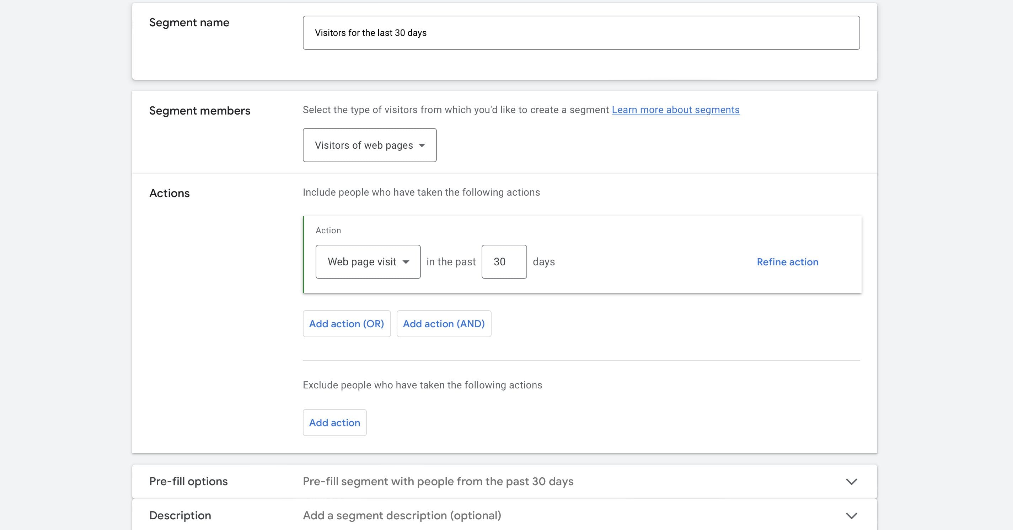Click the days number field showing 30

(504, 262)
